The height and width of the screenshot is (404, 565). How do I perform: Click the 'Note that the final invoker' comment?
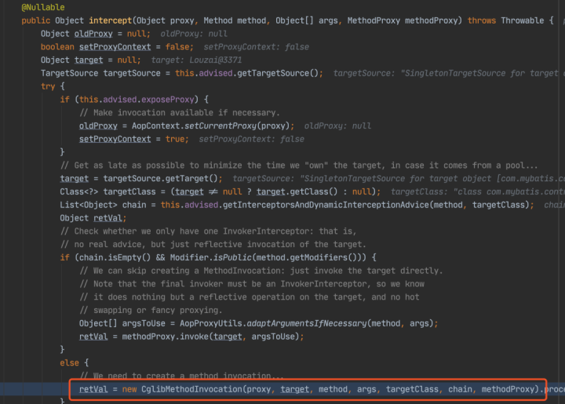(252, 284)
